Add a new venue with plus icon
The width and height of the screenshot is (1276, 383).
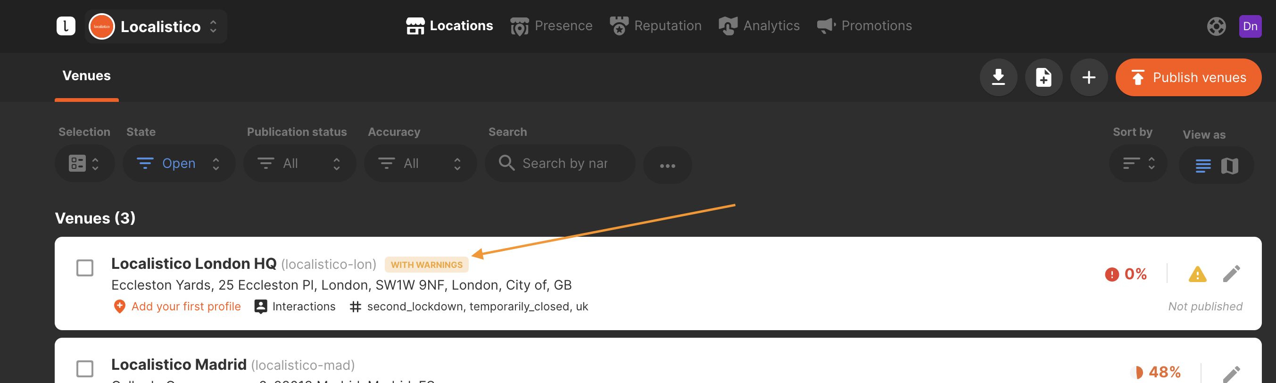(x=1089, y=77)
